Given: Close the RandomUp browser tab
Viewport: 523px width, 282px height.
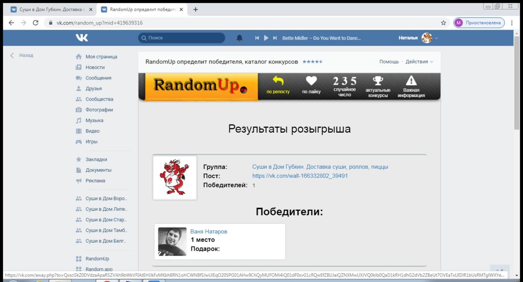Looking at the screenshot, I should [x=181, y=10].
